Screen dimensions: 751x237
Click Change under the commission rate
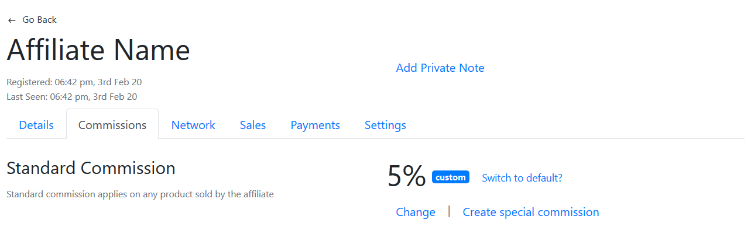(x=416, y=212)
